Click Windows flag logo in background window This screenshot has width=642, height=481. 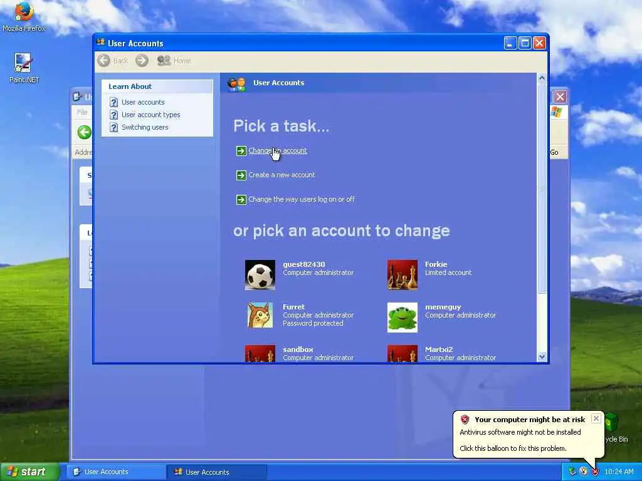(x=557, y=111)
